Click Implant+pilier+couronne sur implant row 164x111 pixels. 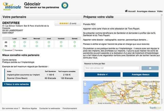pos(42,75)
